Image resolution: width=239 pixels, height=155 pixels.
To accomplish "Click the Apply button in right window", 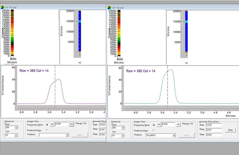I will [186, 135].
